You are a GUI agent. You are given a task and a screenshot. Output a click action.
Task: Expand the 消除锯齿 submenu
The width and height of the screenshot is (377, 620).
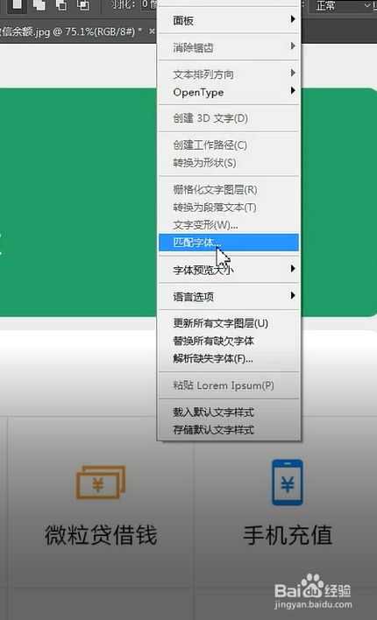[229, 47]
